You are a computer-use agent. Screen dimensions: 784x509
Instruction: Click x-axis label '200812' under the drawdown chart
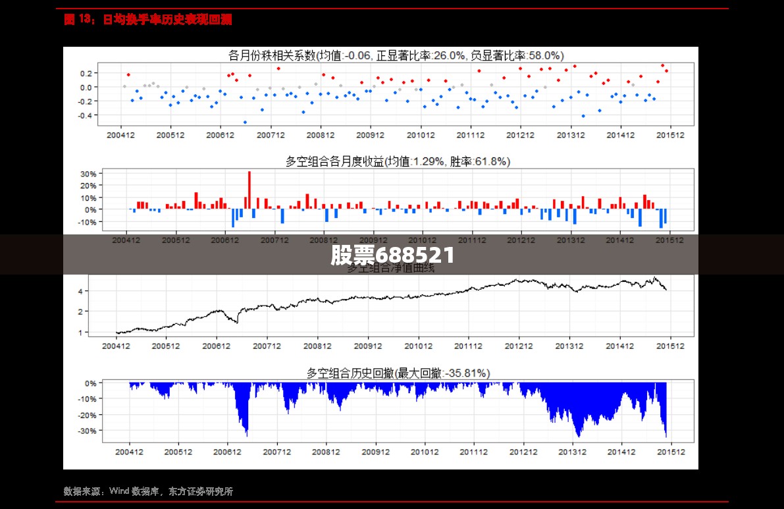click(x=326, y=452)
